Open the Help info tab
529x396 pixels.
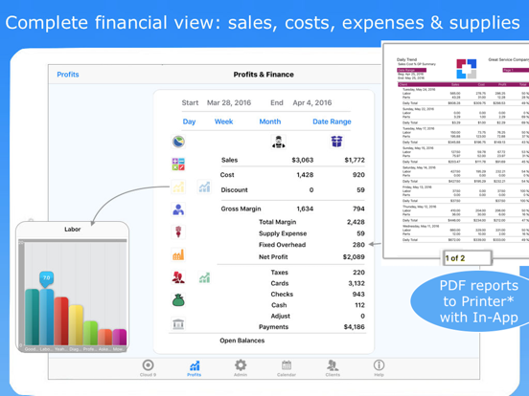point(379,367)
